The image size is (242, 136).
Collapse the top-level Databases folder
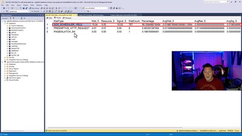click(5, 23)
